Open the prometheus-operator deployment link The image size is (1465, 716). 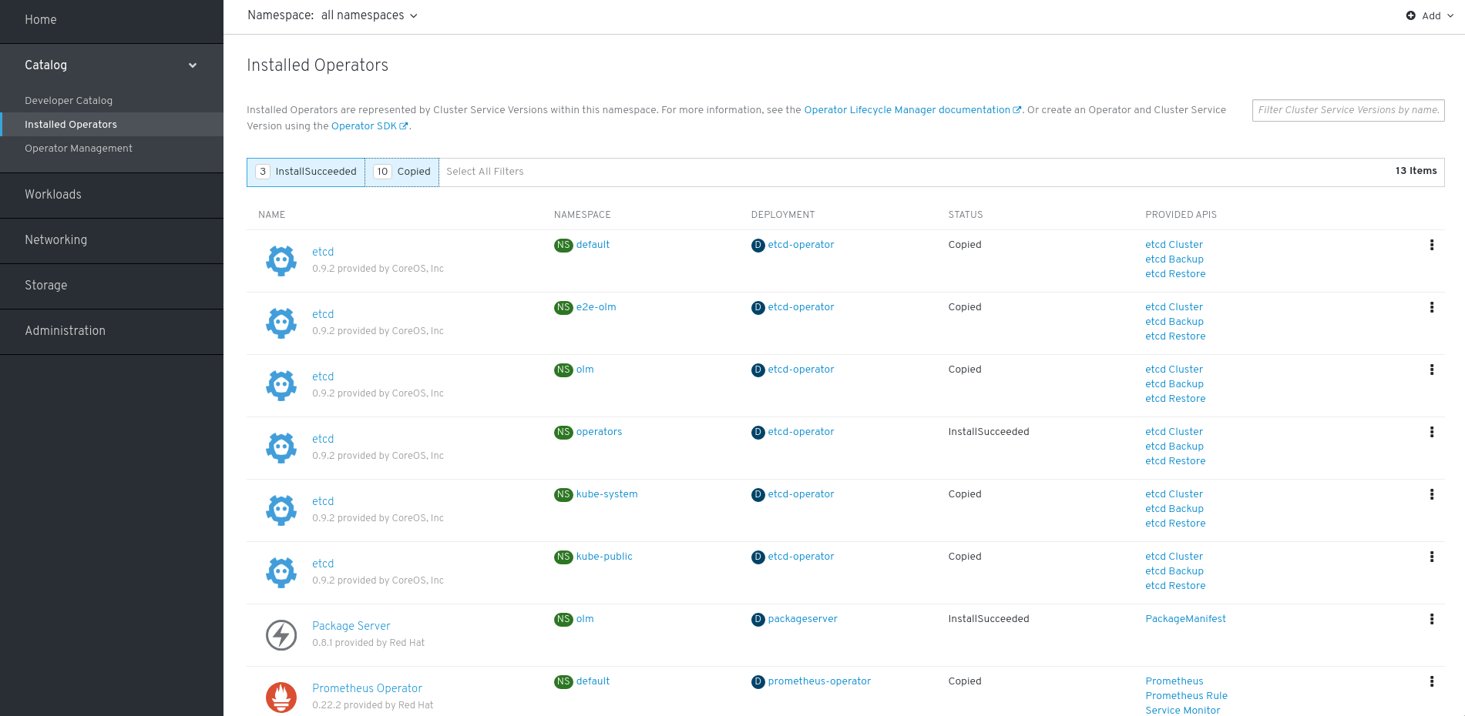tap(819, 681)
